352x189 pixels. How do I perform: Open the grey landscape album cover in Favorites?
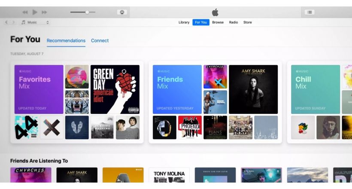click(102, 128)
